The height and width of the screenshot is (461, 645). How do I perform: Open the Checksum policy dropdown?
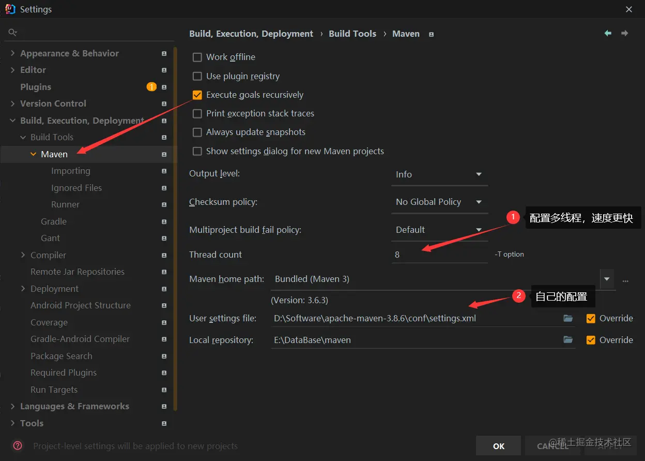(439, 202)
